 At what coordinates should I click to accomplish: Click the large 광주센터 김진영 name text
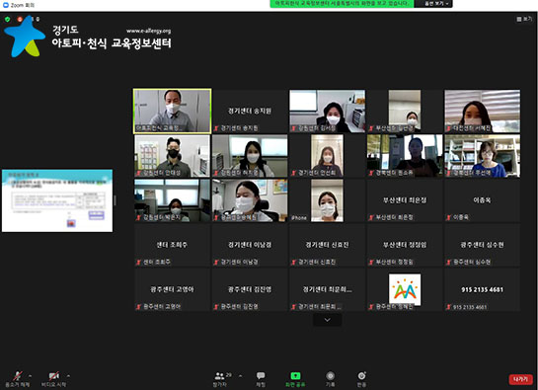pyautogui.click(x=250, y=289)
